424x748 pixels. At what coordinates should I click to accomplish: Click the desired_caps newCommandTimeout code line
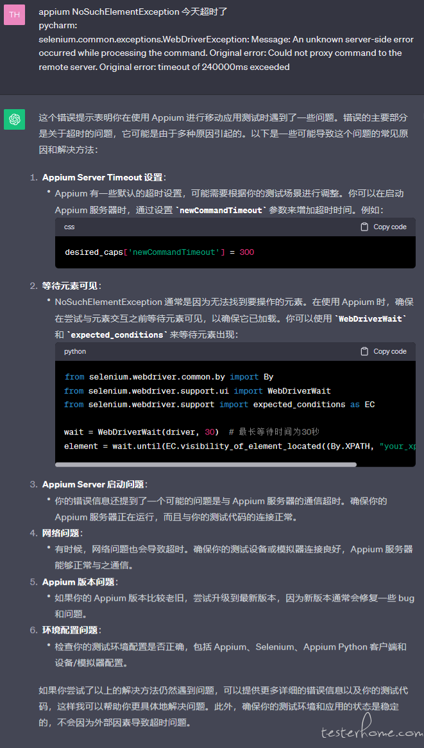pyautogui.click(x=160, y=252)
